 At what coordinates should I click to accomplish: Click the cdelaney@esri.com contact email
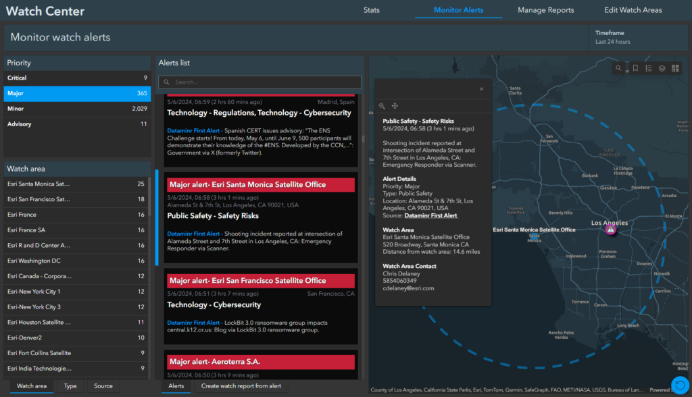pyautogui.click(x=408, y=288)
